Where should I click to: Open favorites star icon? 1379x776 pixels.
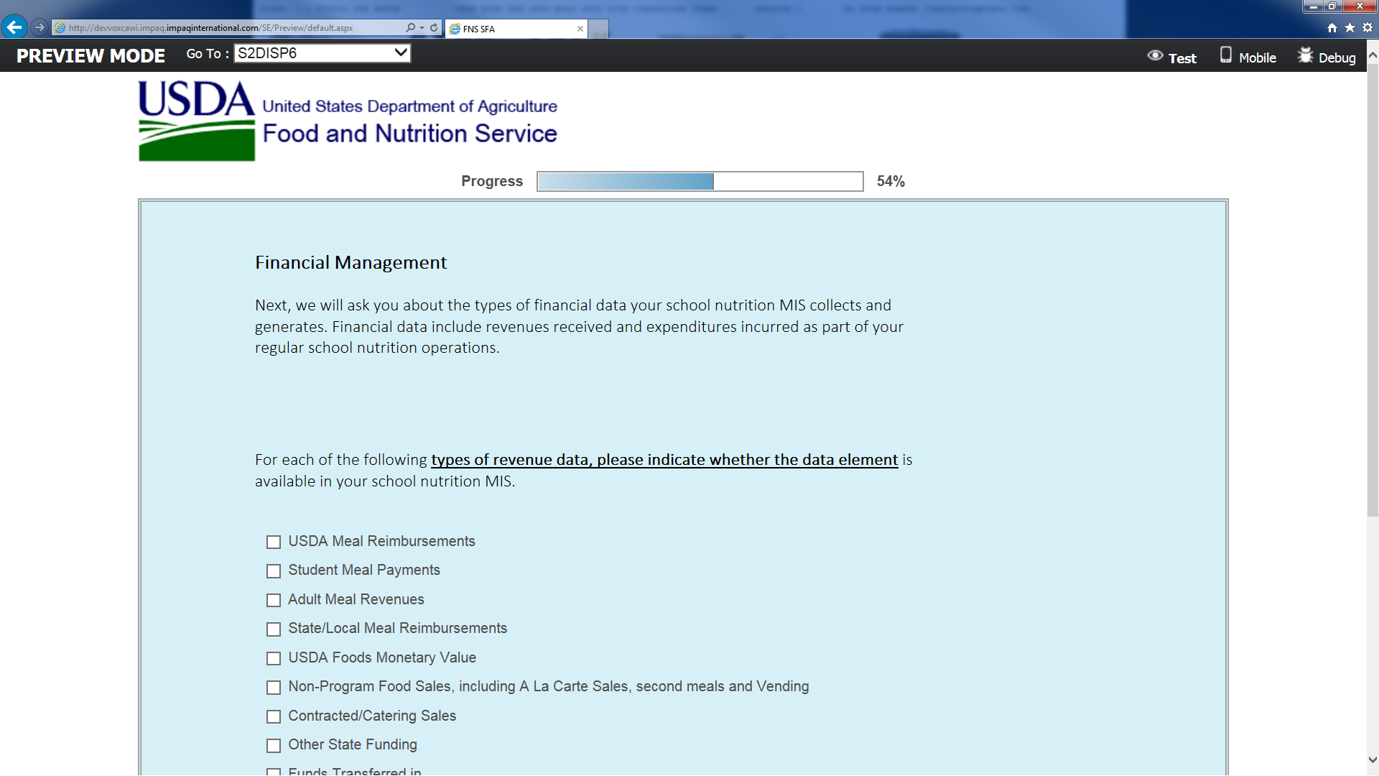(x=1350, y=27)
